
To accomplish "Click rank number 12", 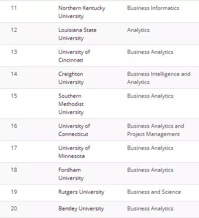I will (14, 30).
